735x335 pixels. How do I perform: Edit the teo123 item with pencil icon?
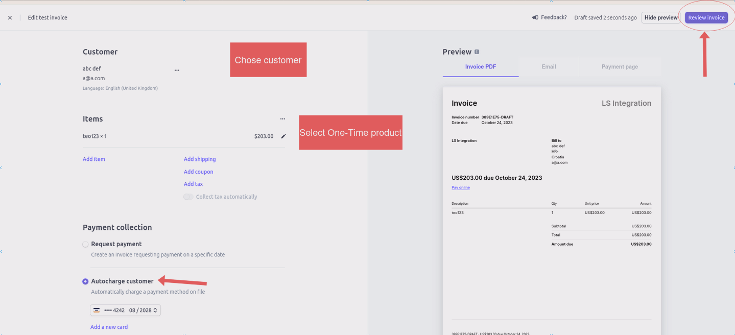point(283,136)
